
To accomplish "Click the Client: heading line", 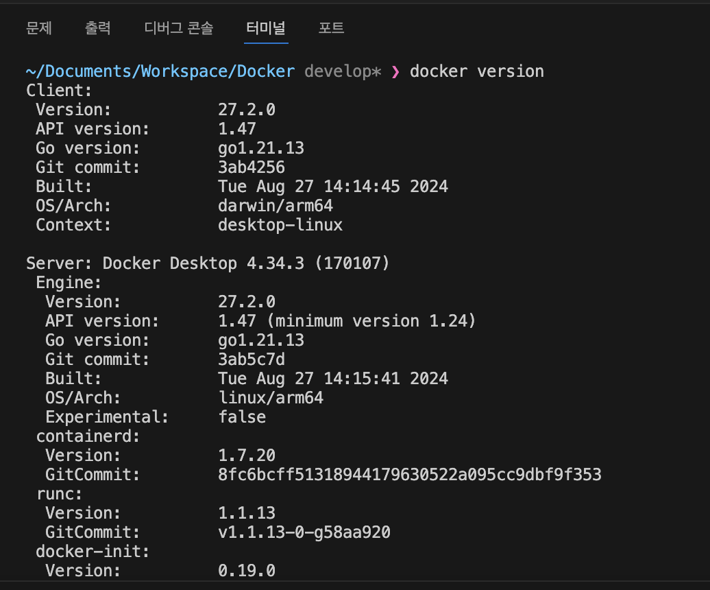I will pyautogui.click(x=59, y=91).
